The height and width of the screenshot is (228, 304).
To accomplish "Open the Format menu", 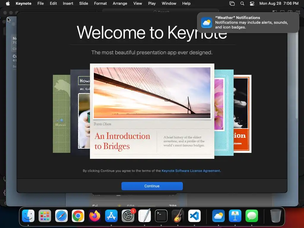I will pyautogui.click(x=100, y=3).
